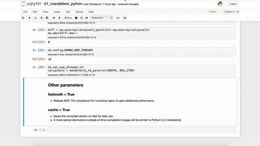Click the empty code cell input

pos(141,130)
